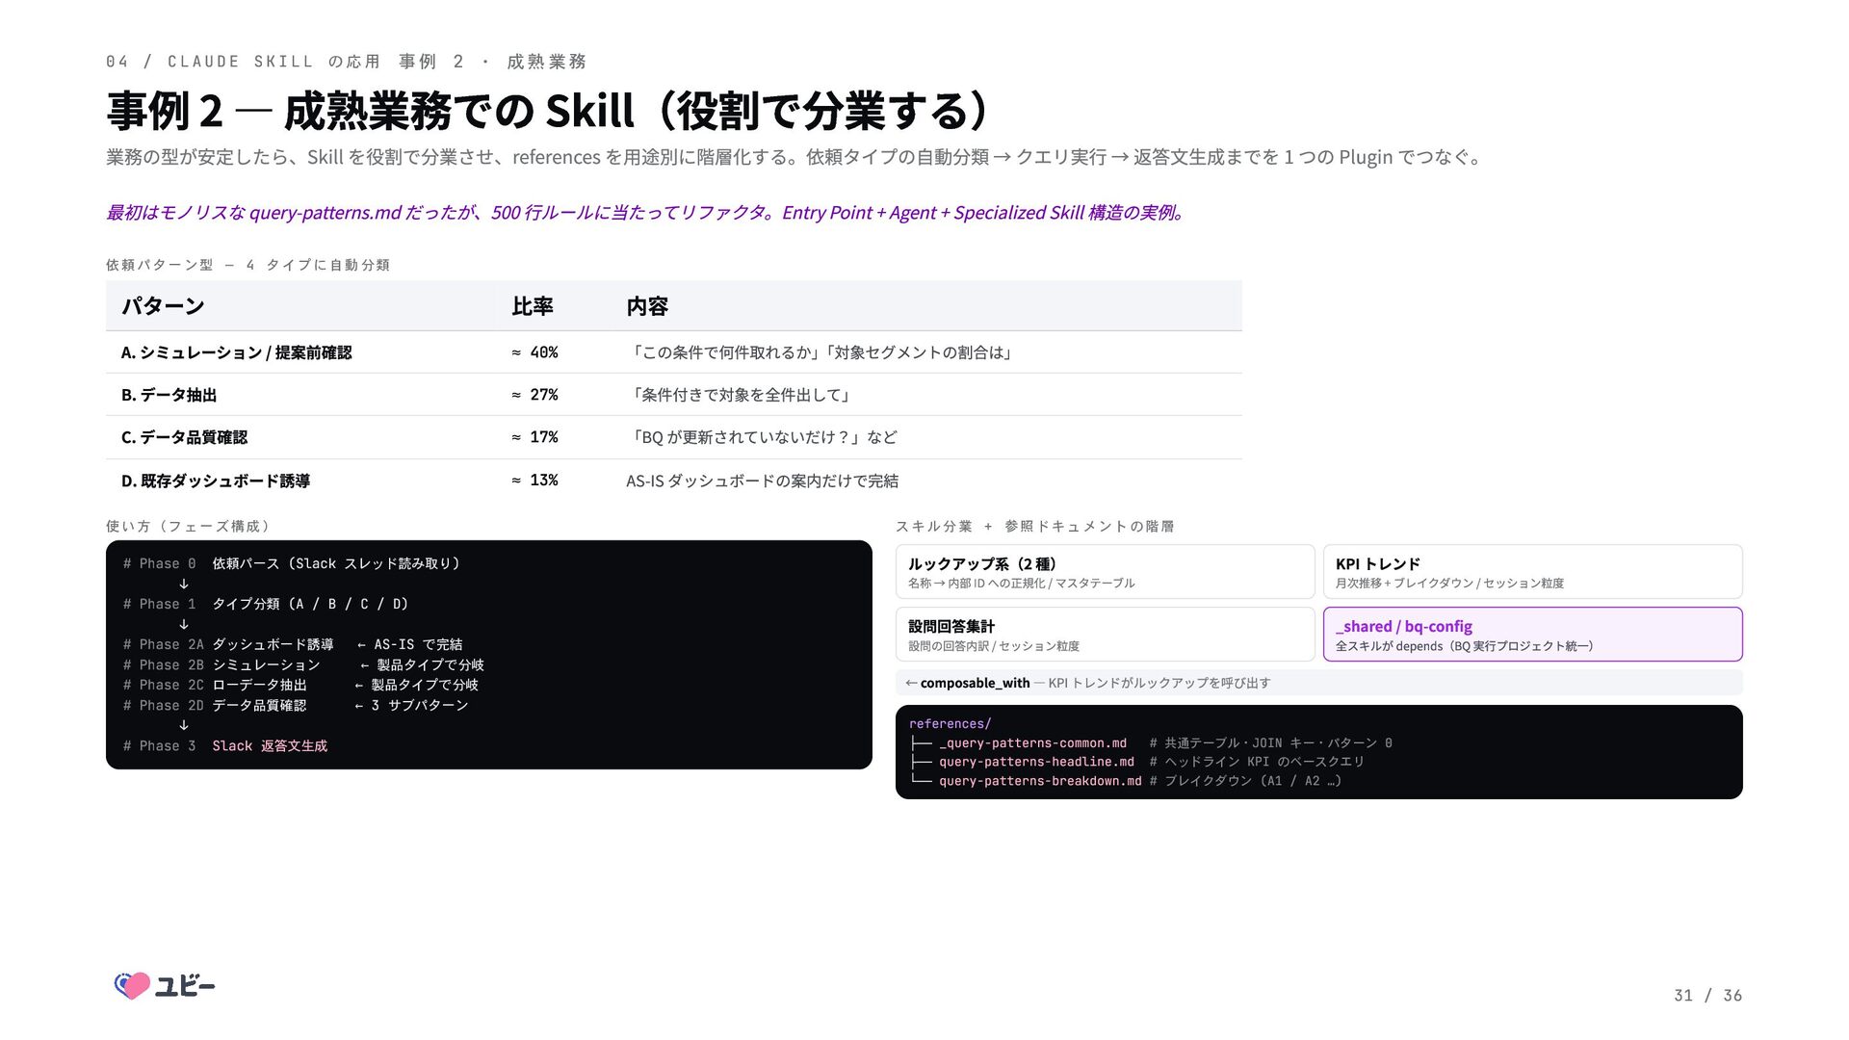Select row D. 既存ダッシュボード誘導

coord(673,481)
